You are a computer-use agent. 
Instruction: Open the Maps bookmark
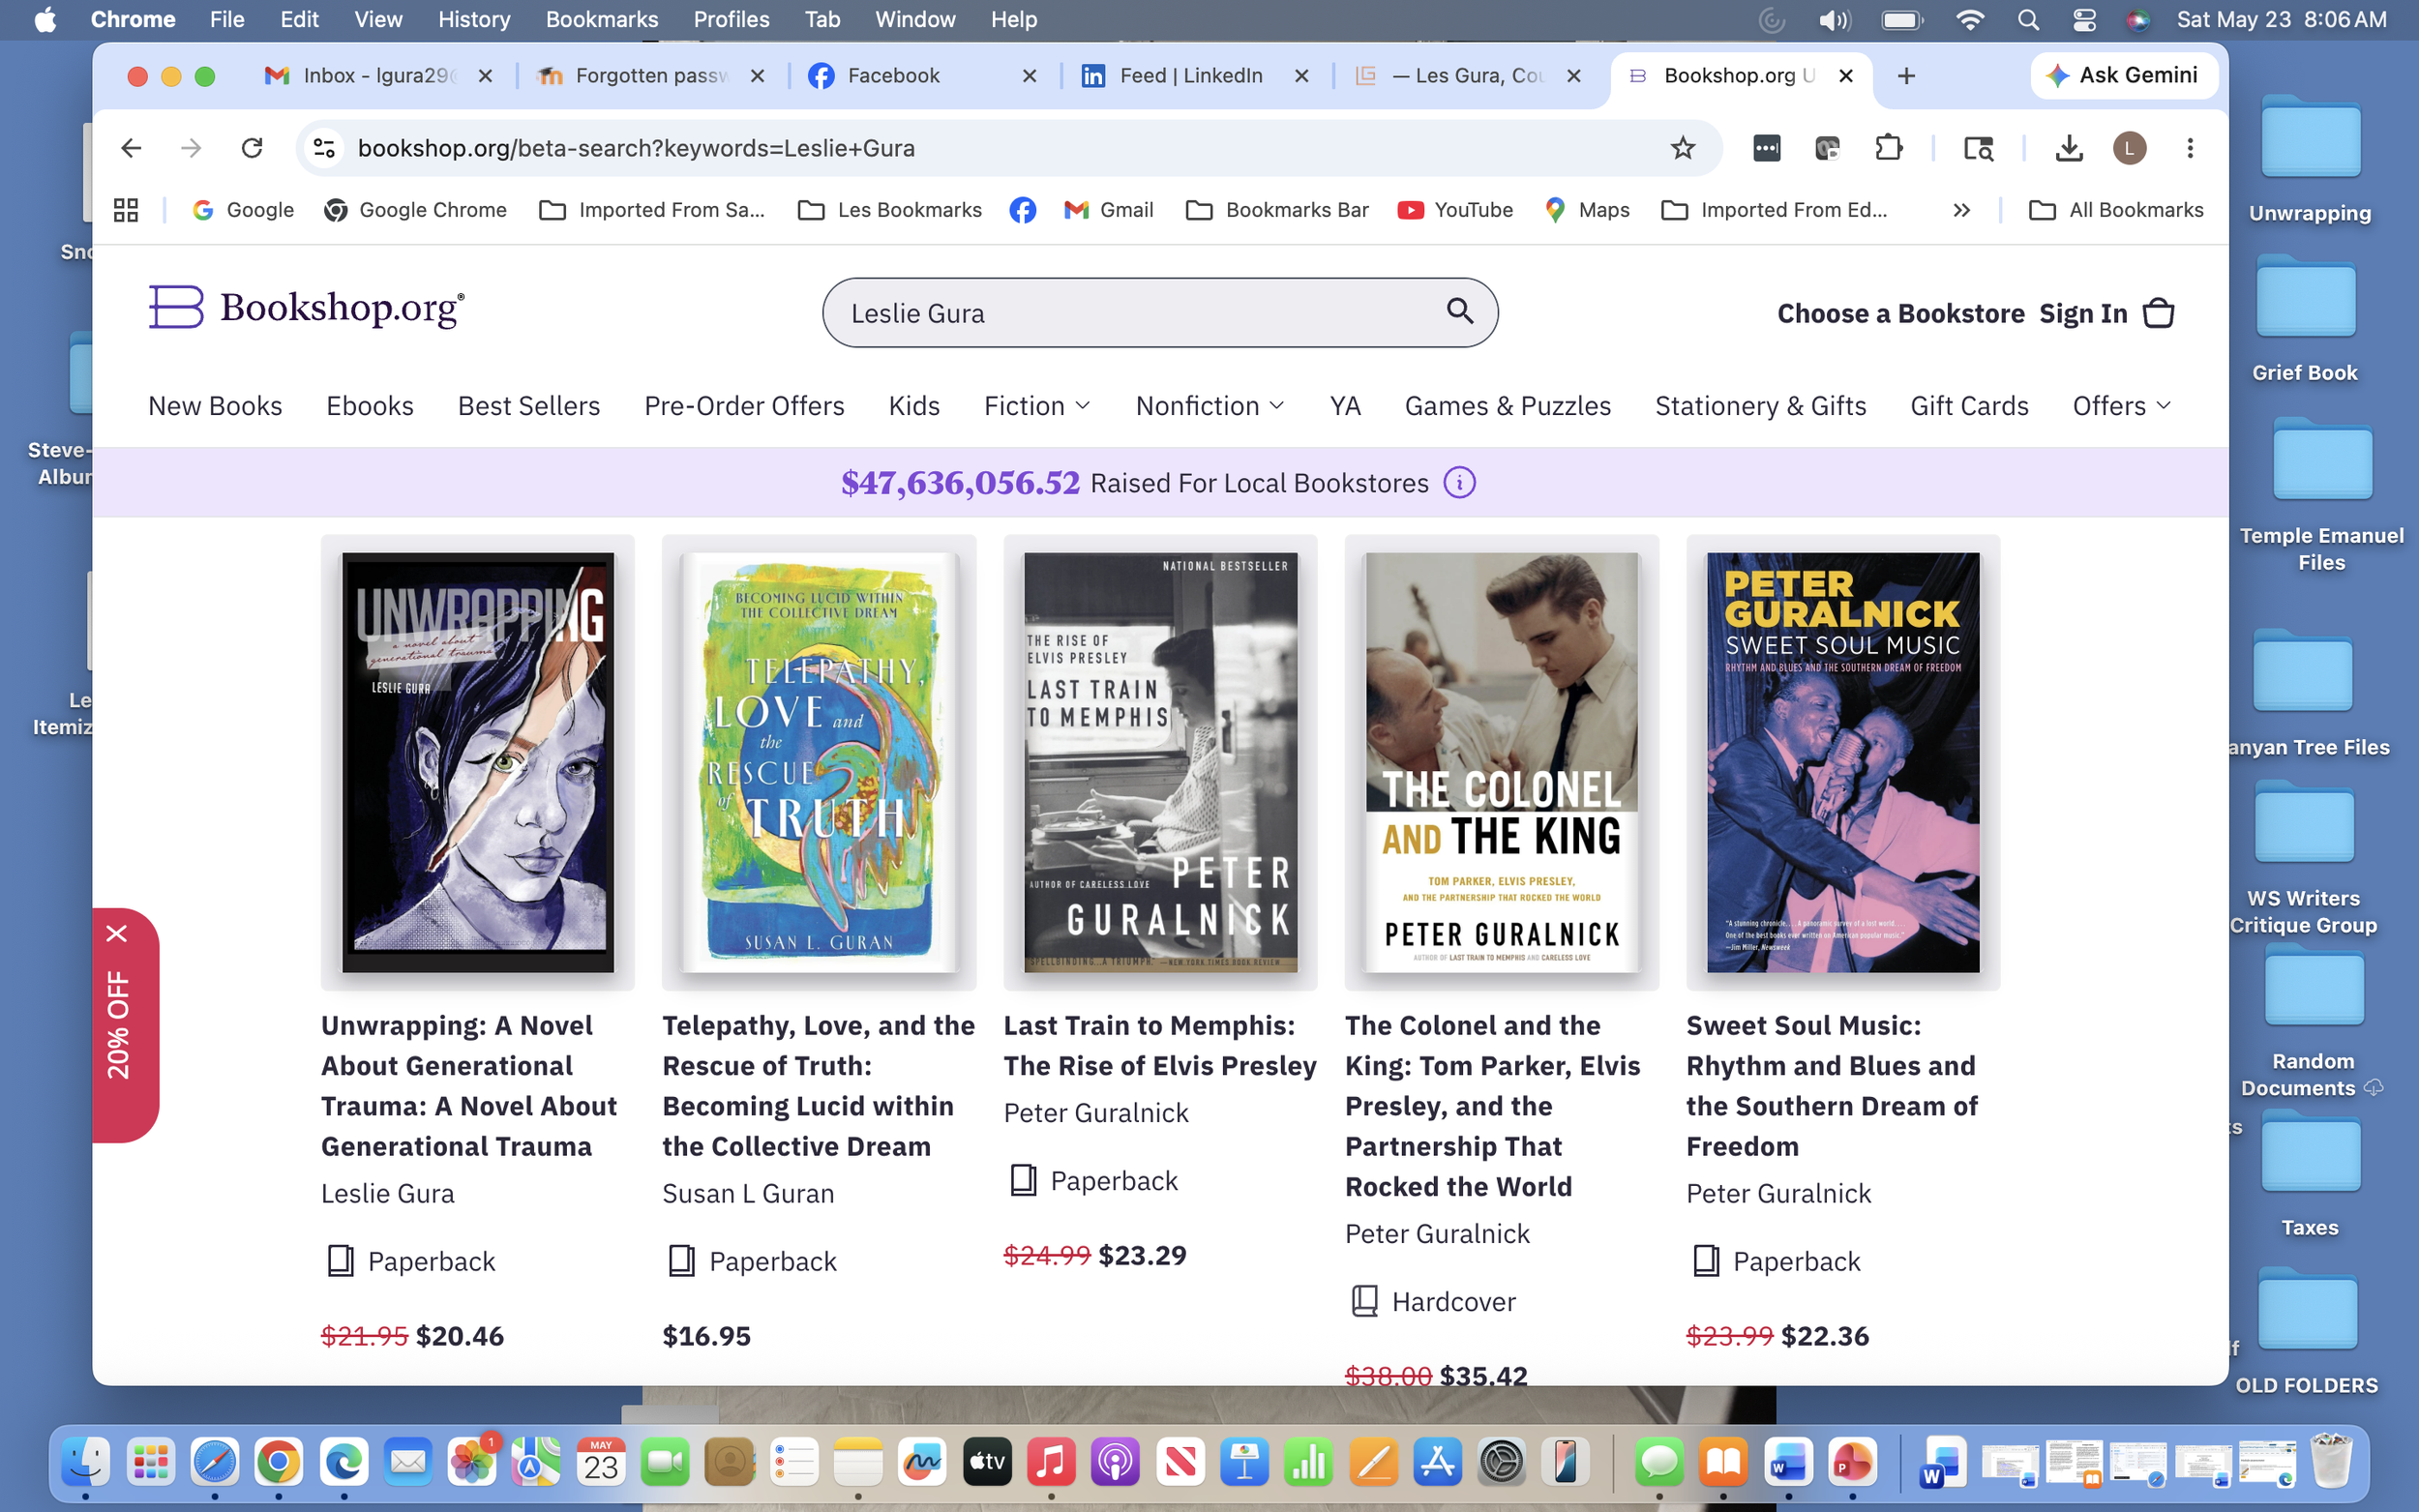(1587, 210)
